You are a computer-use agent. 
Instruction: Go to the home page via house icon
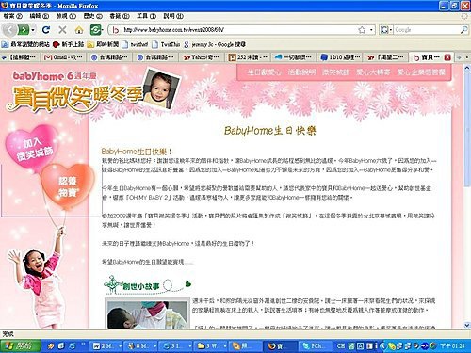coord(79,30)
